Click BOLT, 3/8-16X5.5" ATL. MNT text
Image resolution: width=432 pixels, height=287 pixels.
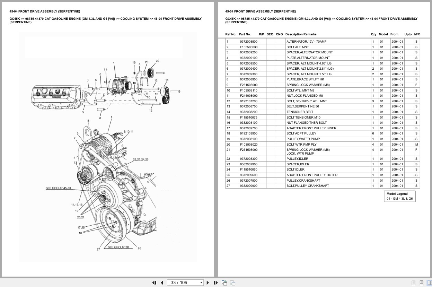point(307,101)
